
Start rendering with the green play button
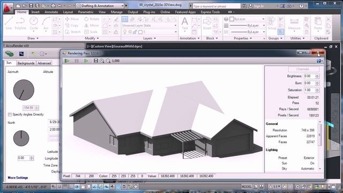coord(67,61)
